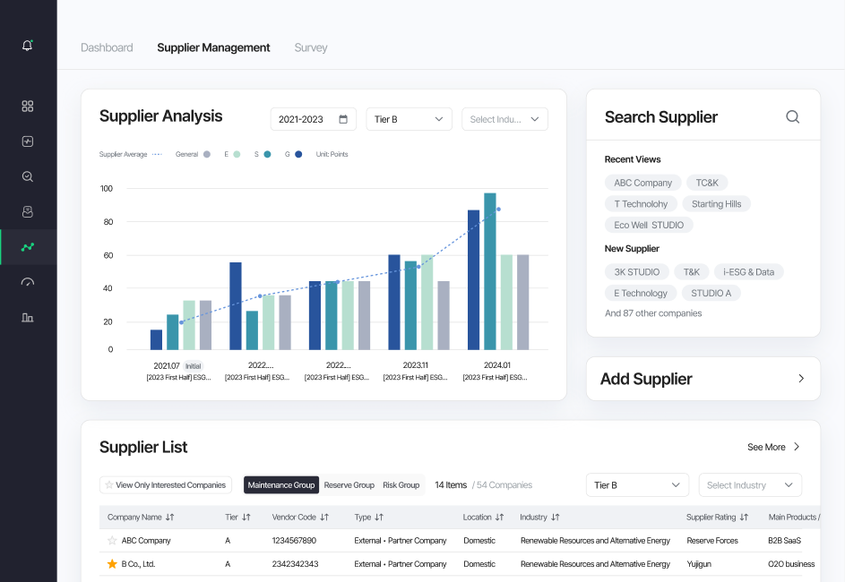Viewport: 845px width, 582px height.
Task: Open recent view Eco Well STUDIO chip
Action: pyautogui.click(x=649, y=225)
